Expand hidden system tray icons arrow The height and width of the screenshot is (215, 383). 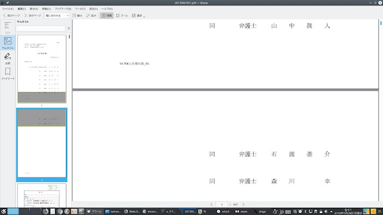[331, 211]
